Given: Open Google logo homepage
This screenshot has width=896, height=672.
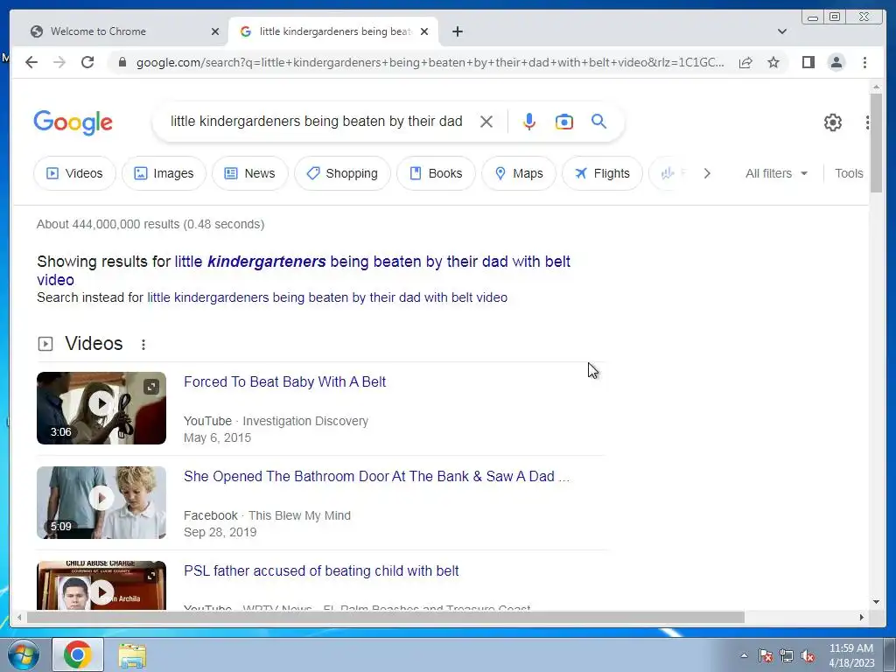Looking at the screenshot, I should tap(73, 122).
